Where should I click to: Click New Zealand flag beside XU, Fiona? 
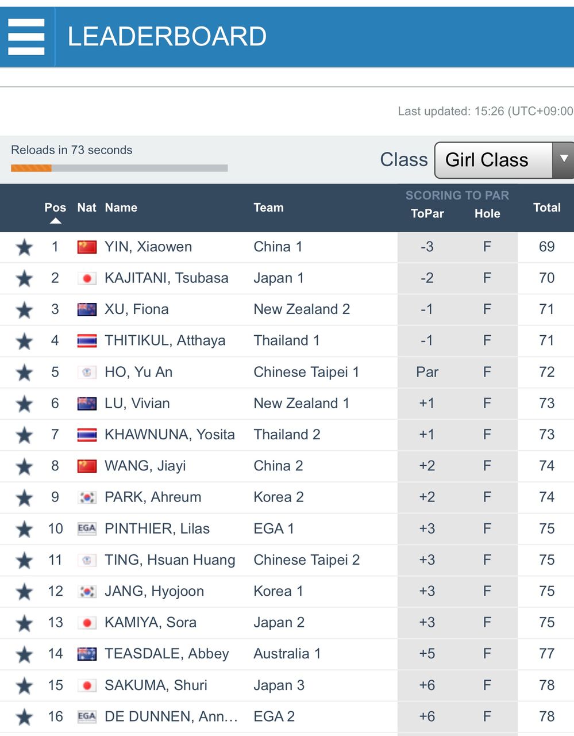(x=87, y=309)
